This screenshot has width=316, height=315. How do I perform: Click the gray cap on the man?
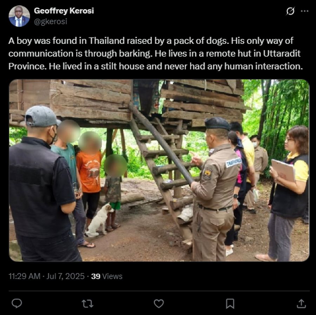42,116
